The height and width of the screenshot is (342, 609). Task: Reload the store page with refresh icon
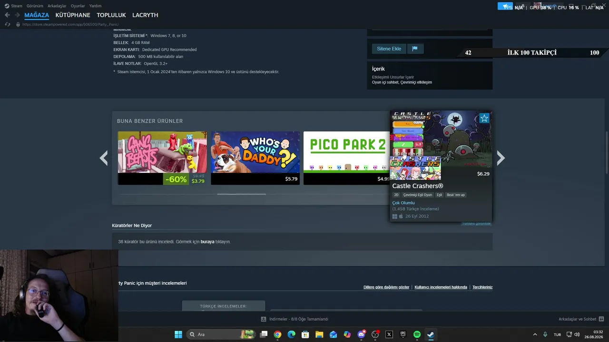coord(8,24)
